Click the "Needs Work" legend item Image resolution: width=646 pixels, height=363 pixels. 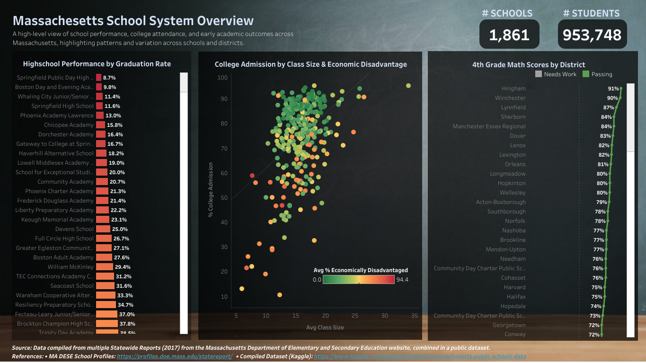[x=561, y=74]
